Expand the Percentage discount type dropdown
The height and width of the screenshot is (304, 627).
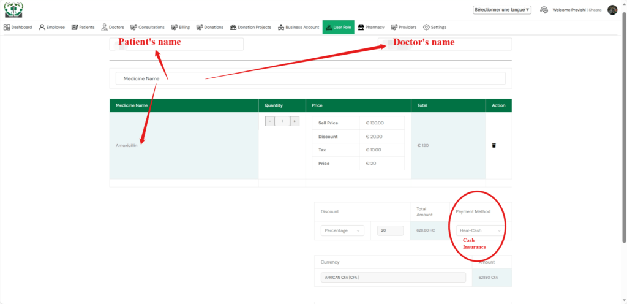click(x=342, y=230)
